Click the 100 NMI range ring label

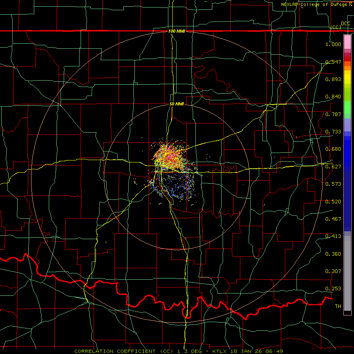point(177,31)
